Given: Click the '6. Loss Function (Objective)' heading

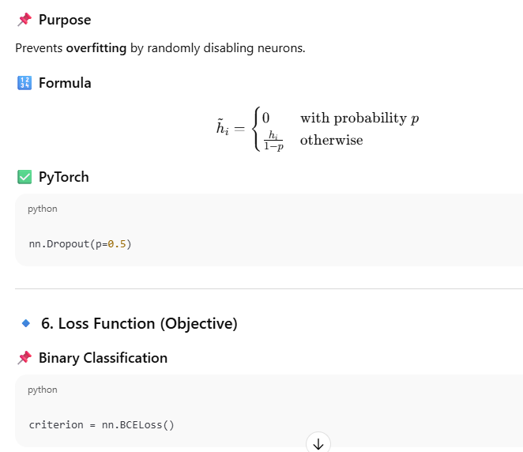Looking at the screenshot, I should pyautogui.click(x=139, y=323).
